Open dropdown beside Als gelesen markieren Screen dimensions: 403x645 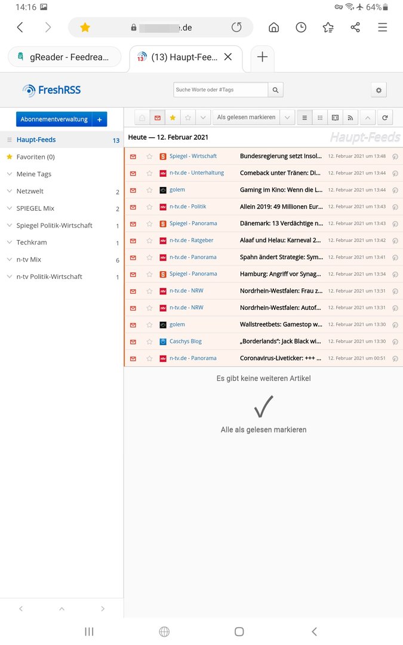[287, 118]
